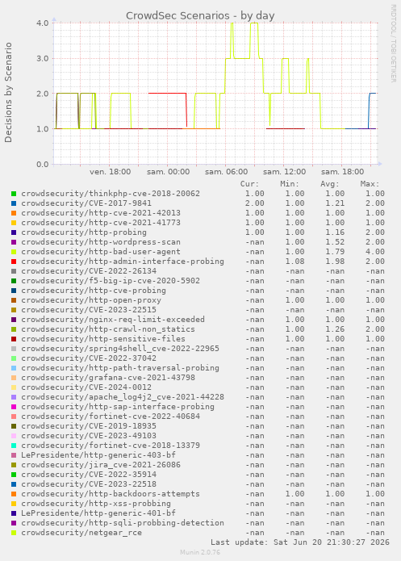Click the http-backdoors-attempts legend swatch
This screenshot has height=561, width=401.
click(x=14, y=494)
